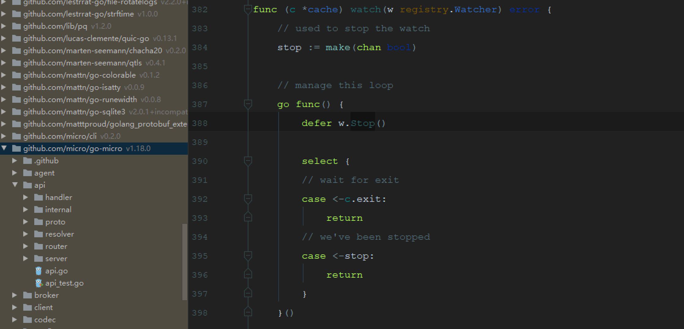The image size is (684, 329).
Task: Click the folder icon of the internal directory
Action: [x=39, y=210]
